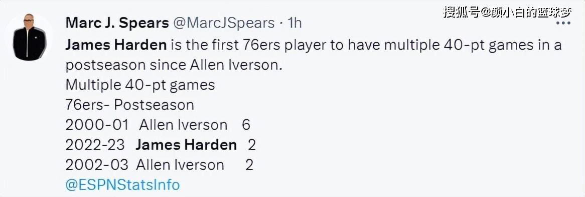The height and width of the screenshot is (197, 585).
Task: Click Allen Iverson in the 2002-03 row
Action: (x=180, y=164)
